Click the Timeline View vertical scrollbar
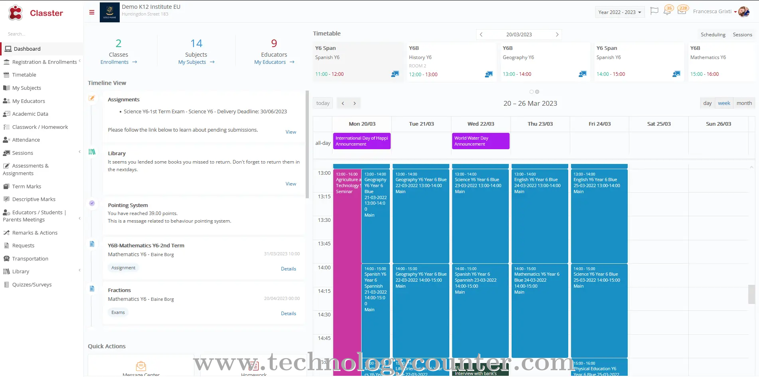The width and height of the screenshot is (759, 377). (307, 144)
